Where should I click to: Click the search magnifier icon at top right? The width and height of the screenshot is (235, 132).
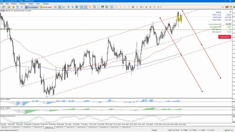(223, 7)
